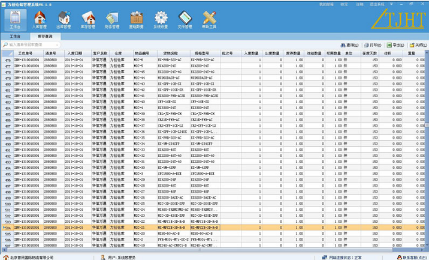The image size is (429, 260).
Task: Open 帮助工具 help tools
Action: pos(209,20)
